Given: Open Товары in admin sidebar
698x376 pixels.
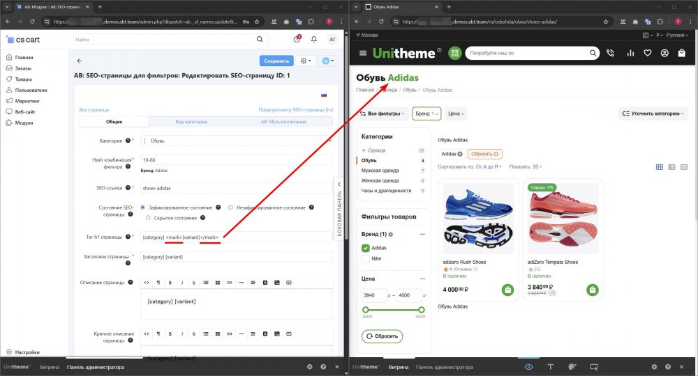Looking at the screenshot, I should [x=23, y=79].
